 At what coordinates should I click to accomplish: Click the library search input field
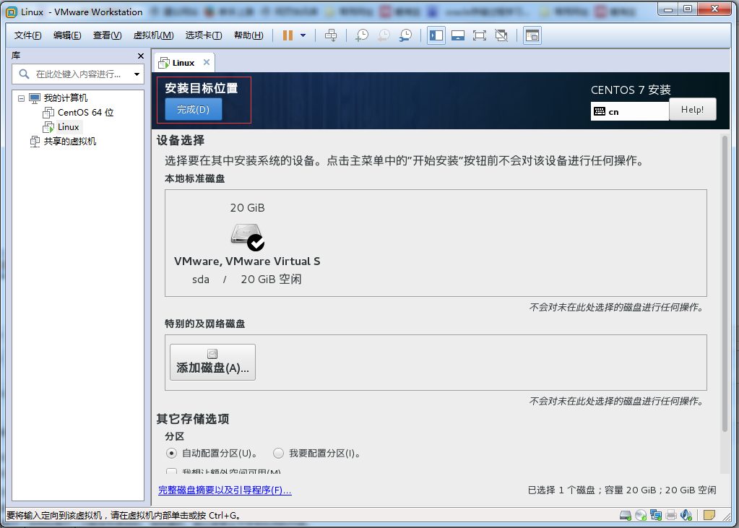[78, 74]
